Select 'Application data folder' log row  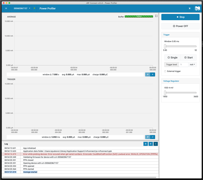[x=80, y=151]
